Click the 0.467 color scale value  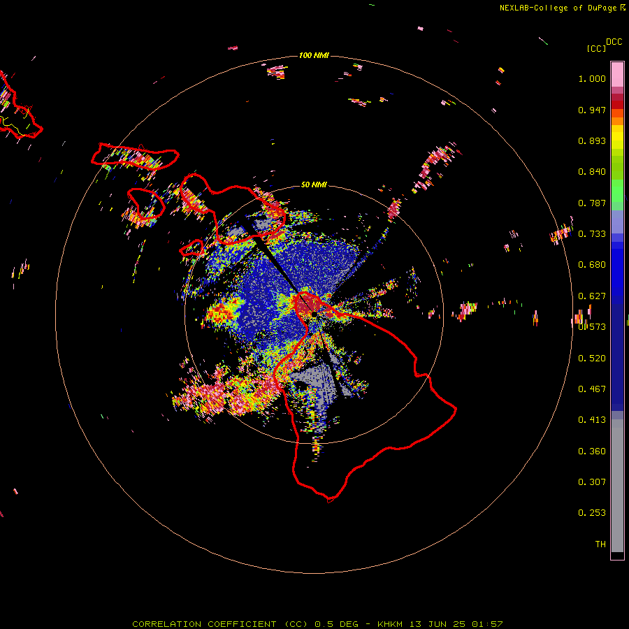[x=592, y=389]
